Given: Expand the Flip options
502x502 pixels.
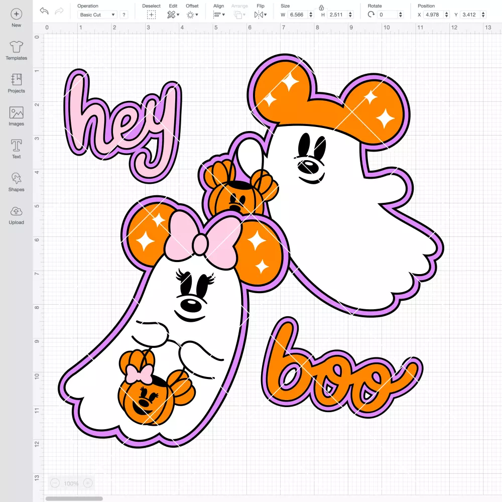Looking at the screenshot, I should pos(260,15).
